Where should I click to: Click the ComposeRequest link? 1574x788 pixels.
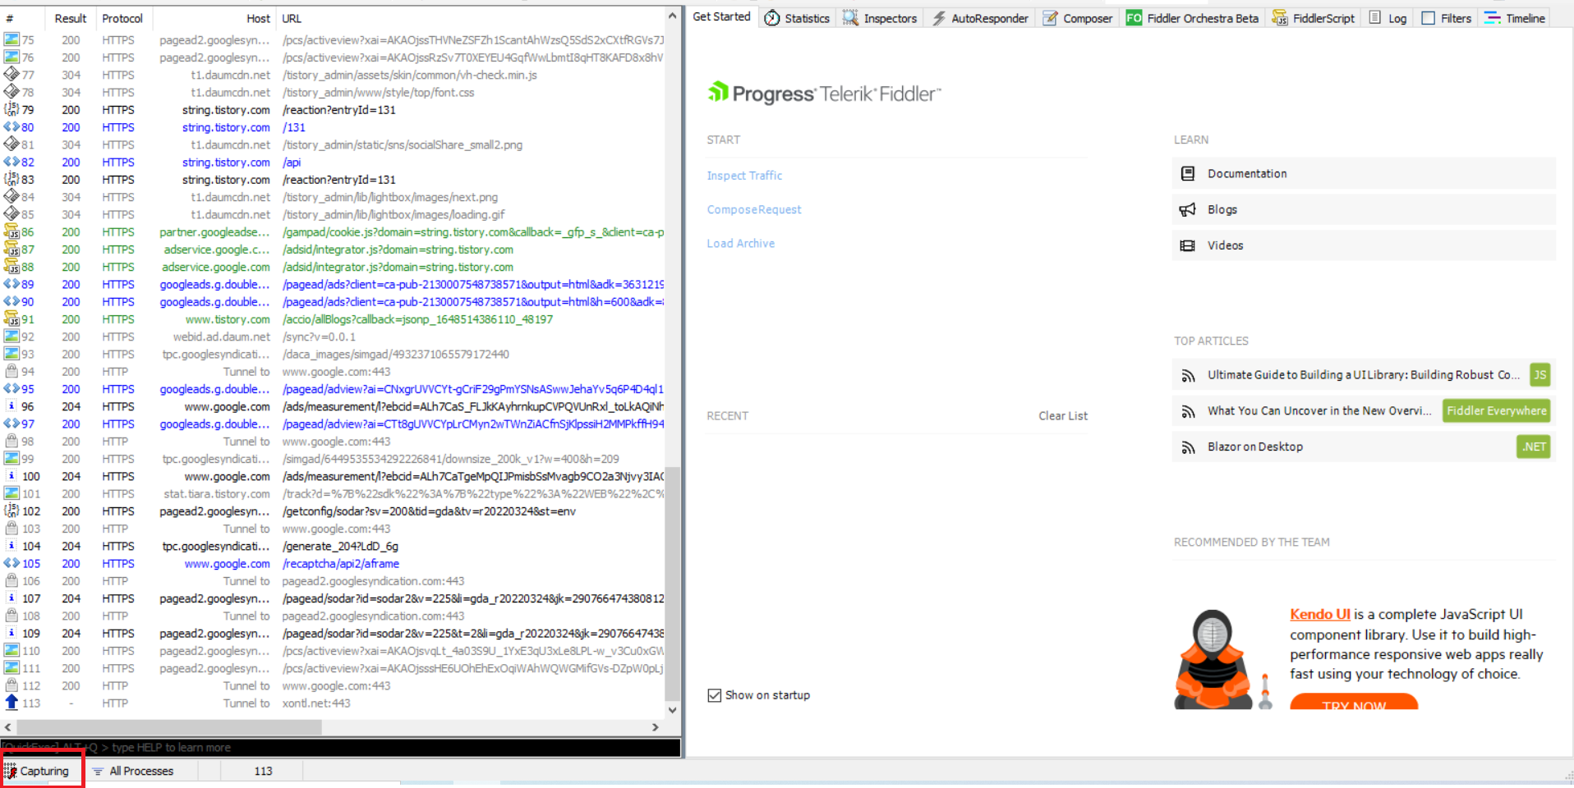(754, 209)
